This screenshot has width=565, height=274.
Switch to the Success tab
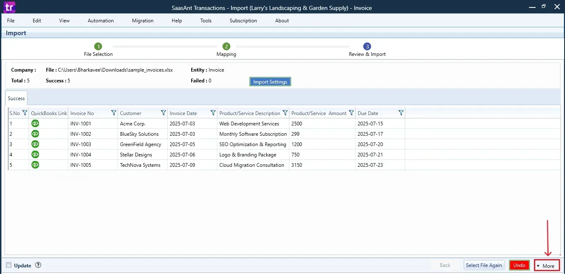coord(16,99)
